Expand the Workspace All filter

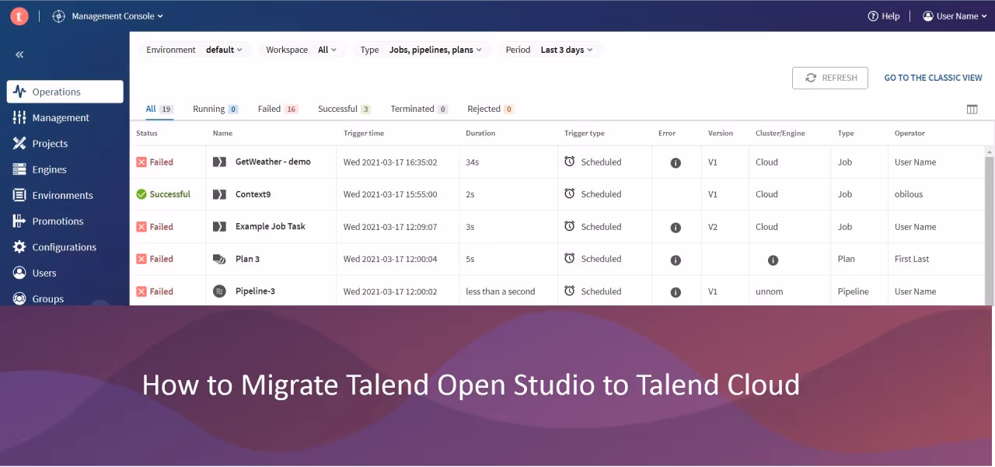coord(302,50)
